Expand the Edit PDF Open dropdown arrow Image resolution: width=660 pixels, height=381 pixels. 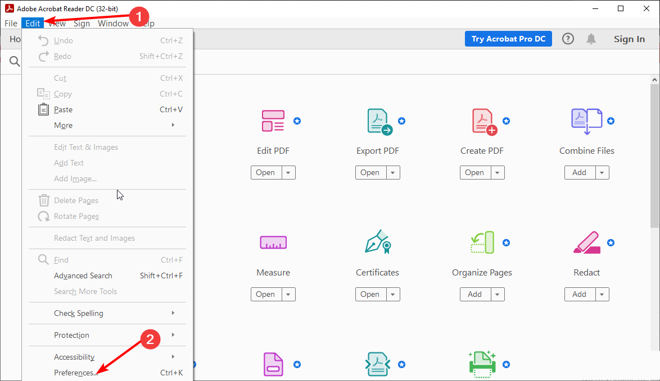click(288, 173)
